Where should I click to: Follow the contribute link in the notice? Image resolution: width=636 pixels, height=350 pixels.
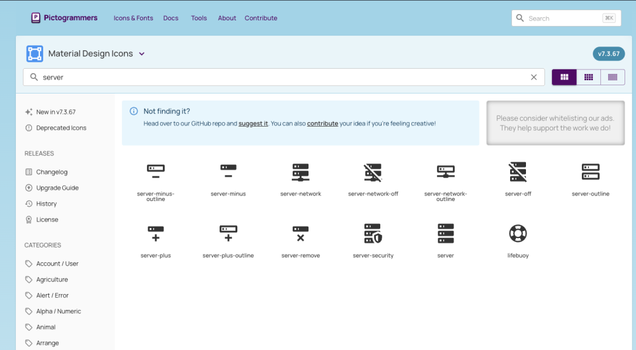[x=322, y=123]
